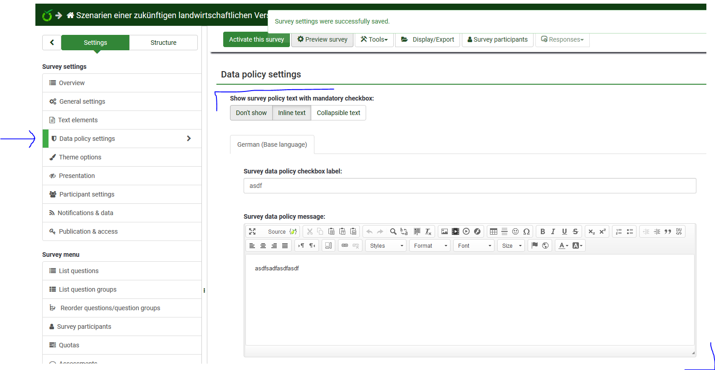Choose the "Inline text" policy option
715x370 pixels.
(292, 113)
